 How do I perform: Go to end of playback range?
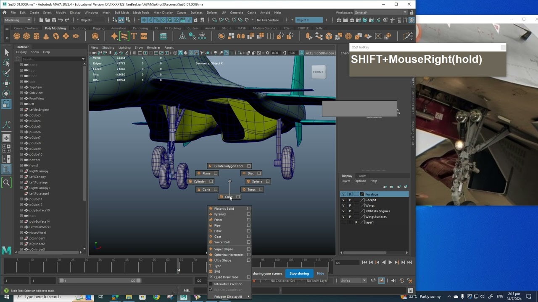click(409, 263)
